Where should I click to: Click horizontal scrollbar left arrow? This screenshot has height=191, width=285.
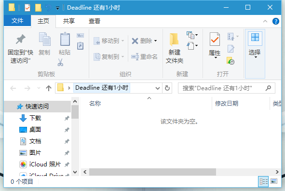(x=85, y=172)
